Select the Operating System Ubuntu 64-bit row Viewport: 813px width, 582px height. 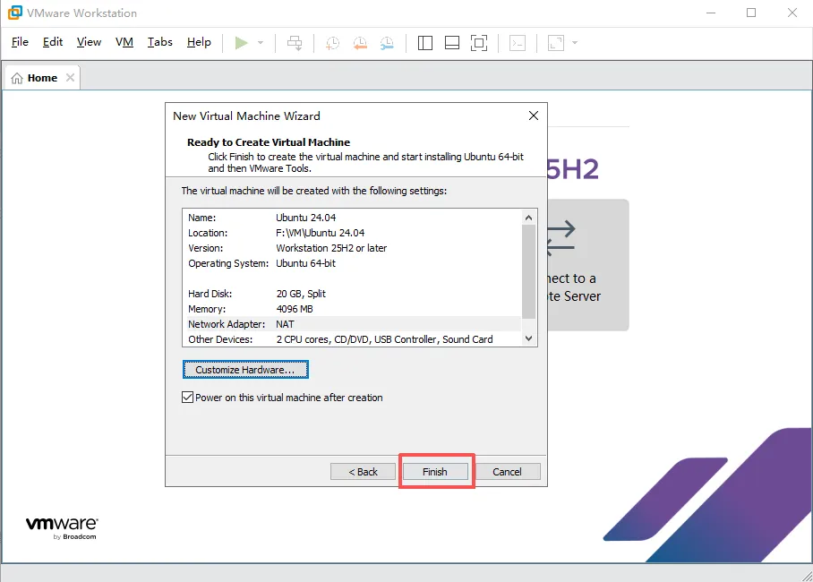pyautogui.click(x=352, y=263)
